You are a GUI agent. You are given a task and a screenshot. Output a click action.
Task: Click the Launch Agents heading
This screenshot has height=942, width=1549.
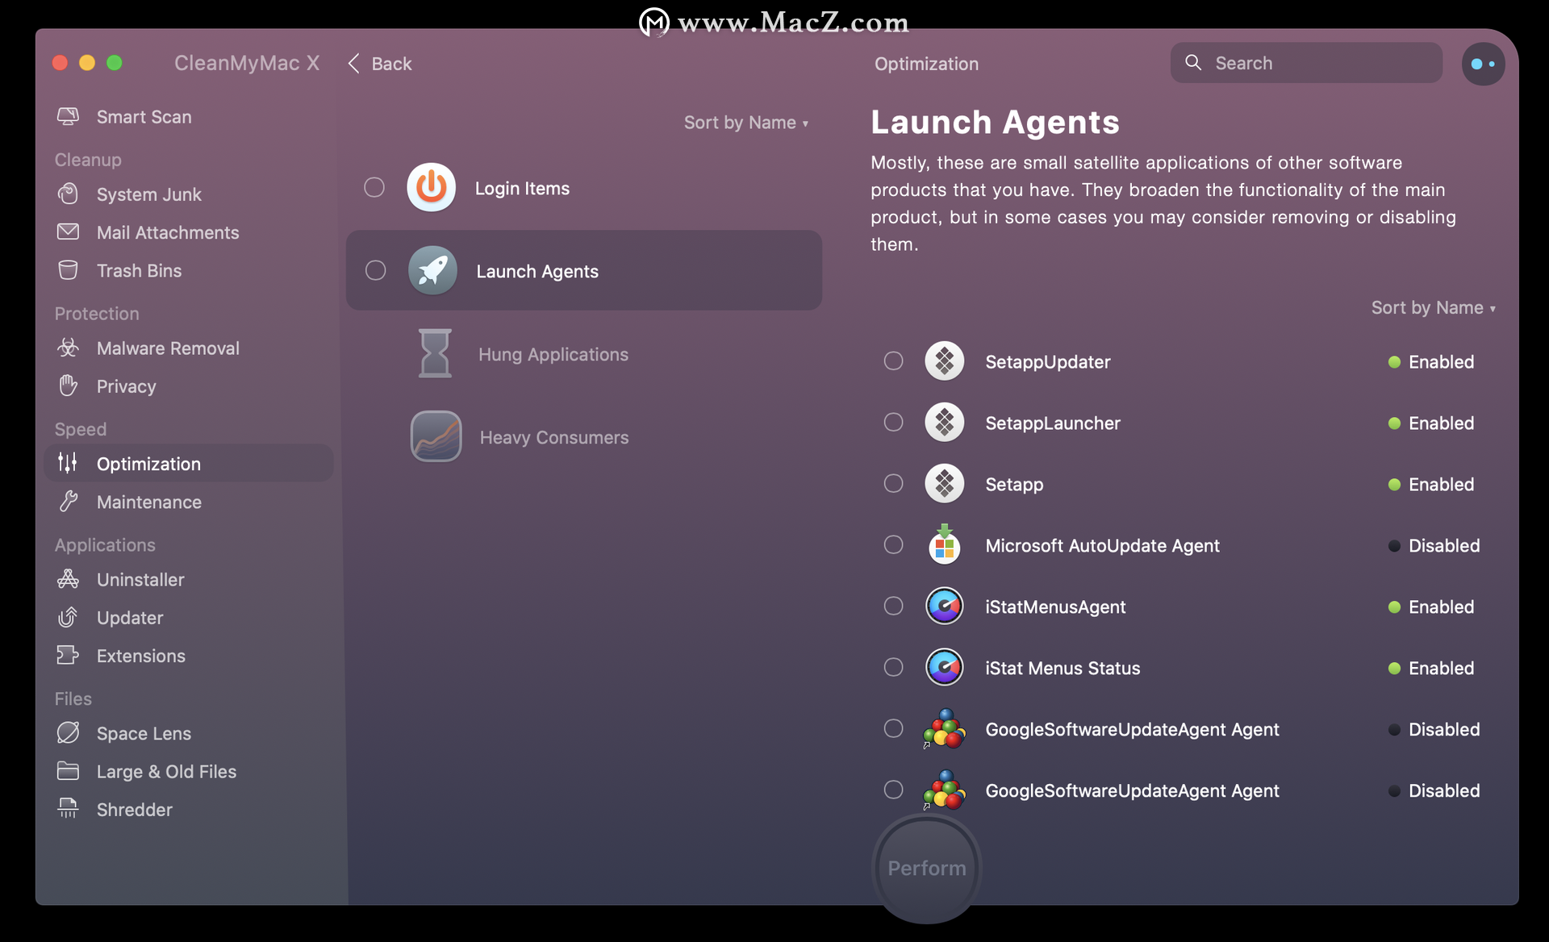pyautogui.click(x=995, y=123)
